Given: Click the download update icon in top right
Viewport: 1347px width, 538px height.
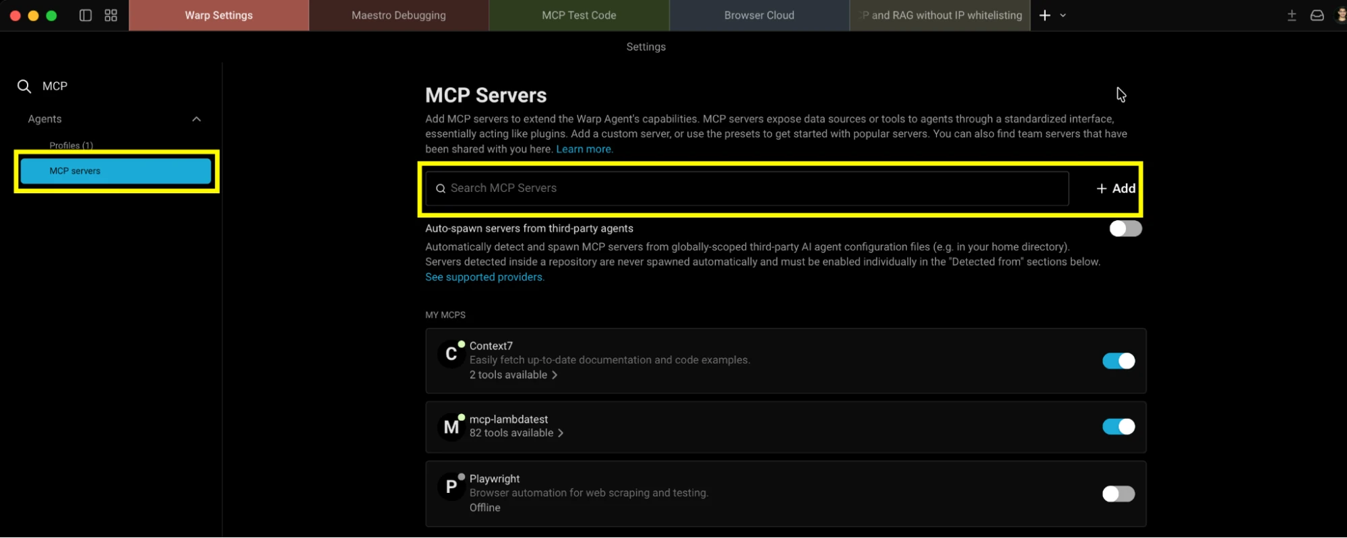Looking at the screenshot, I should point(1292,15).
